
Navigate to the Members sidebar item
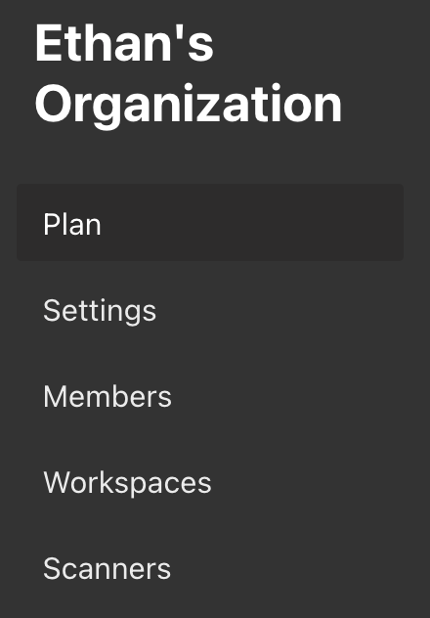coord(210,396)
